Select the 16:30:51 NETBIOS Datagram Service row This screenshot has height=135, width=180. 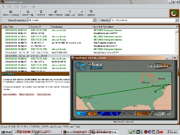pos(88,49)
